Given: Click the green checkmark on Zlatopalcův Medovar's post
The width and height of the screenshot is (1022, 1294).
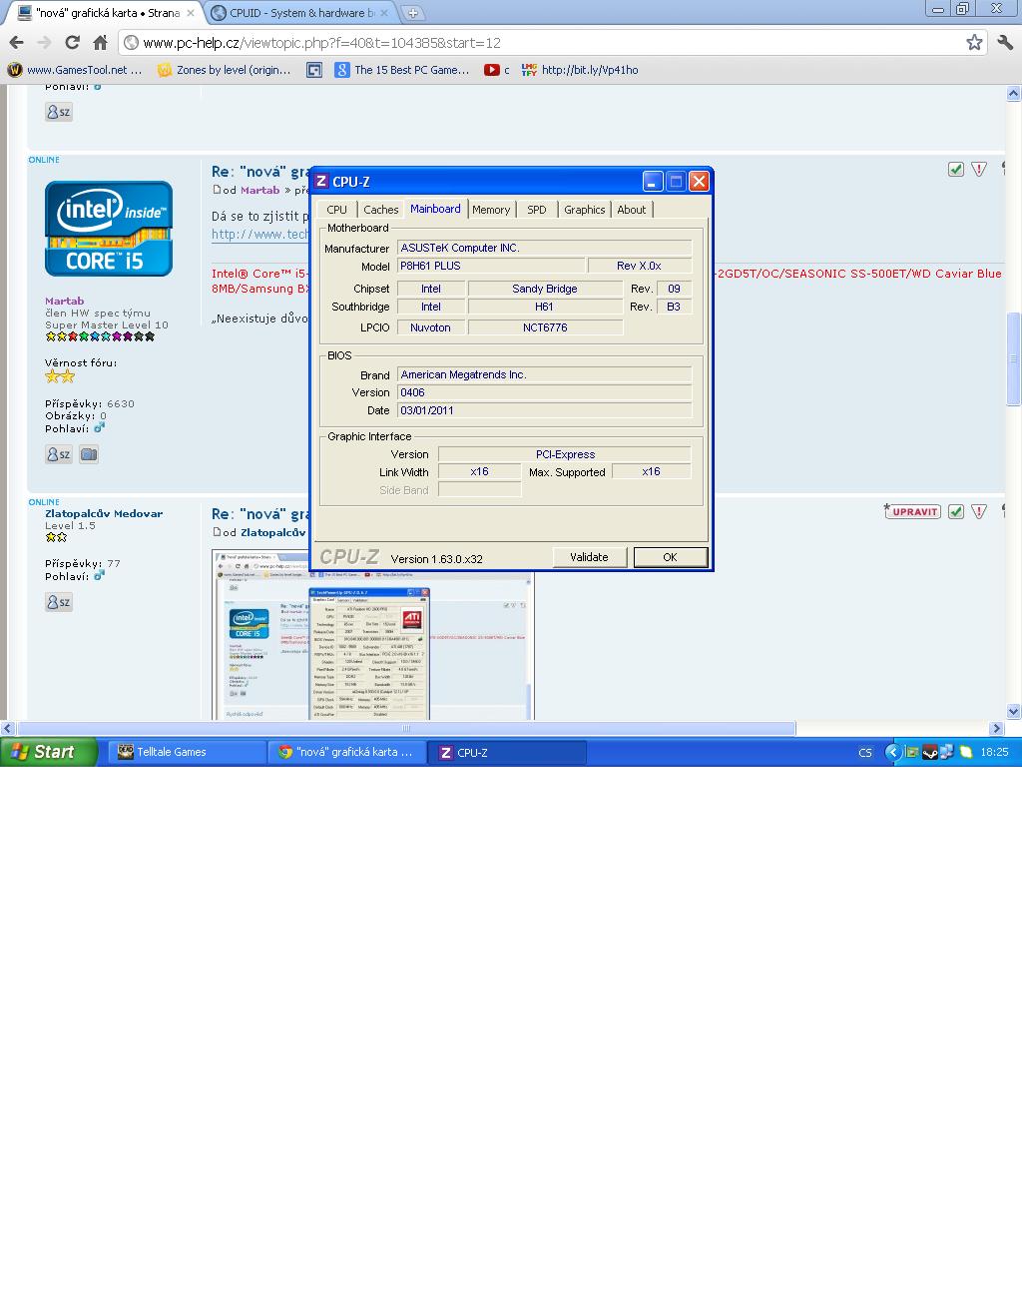Looking at the screenshot, I should tap(956, 511).
